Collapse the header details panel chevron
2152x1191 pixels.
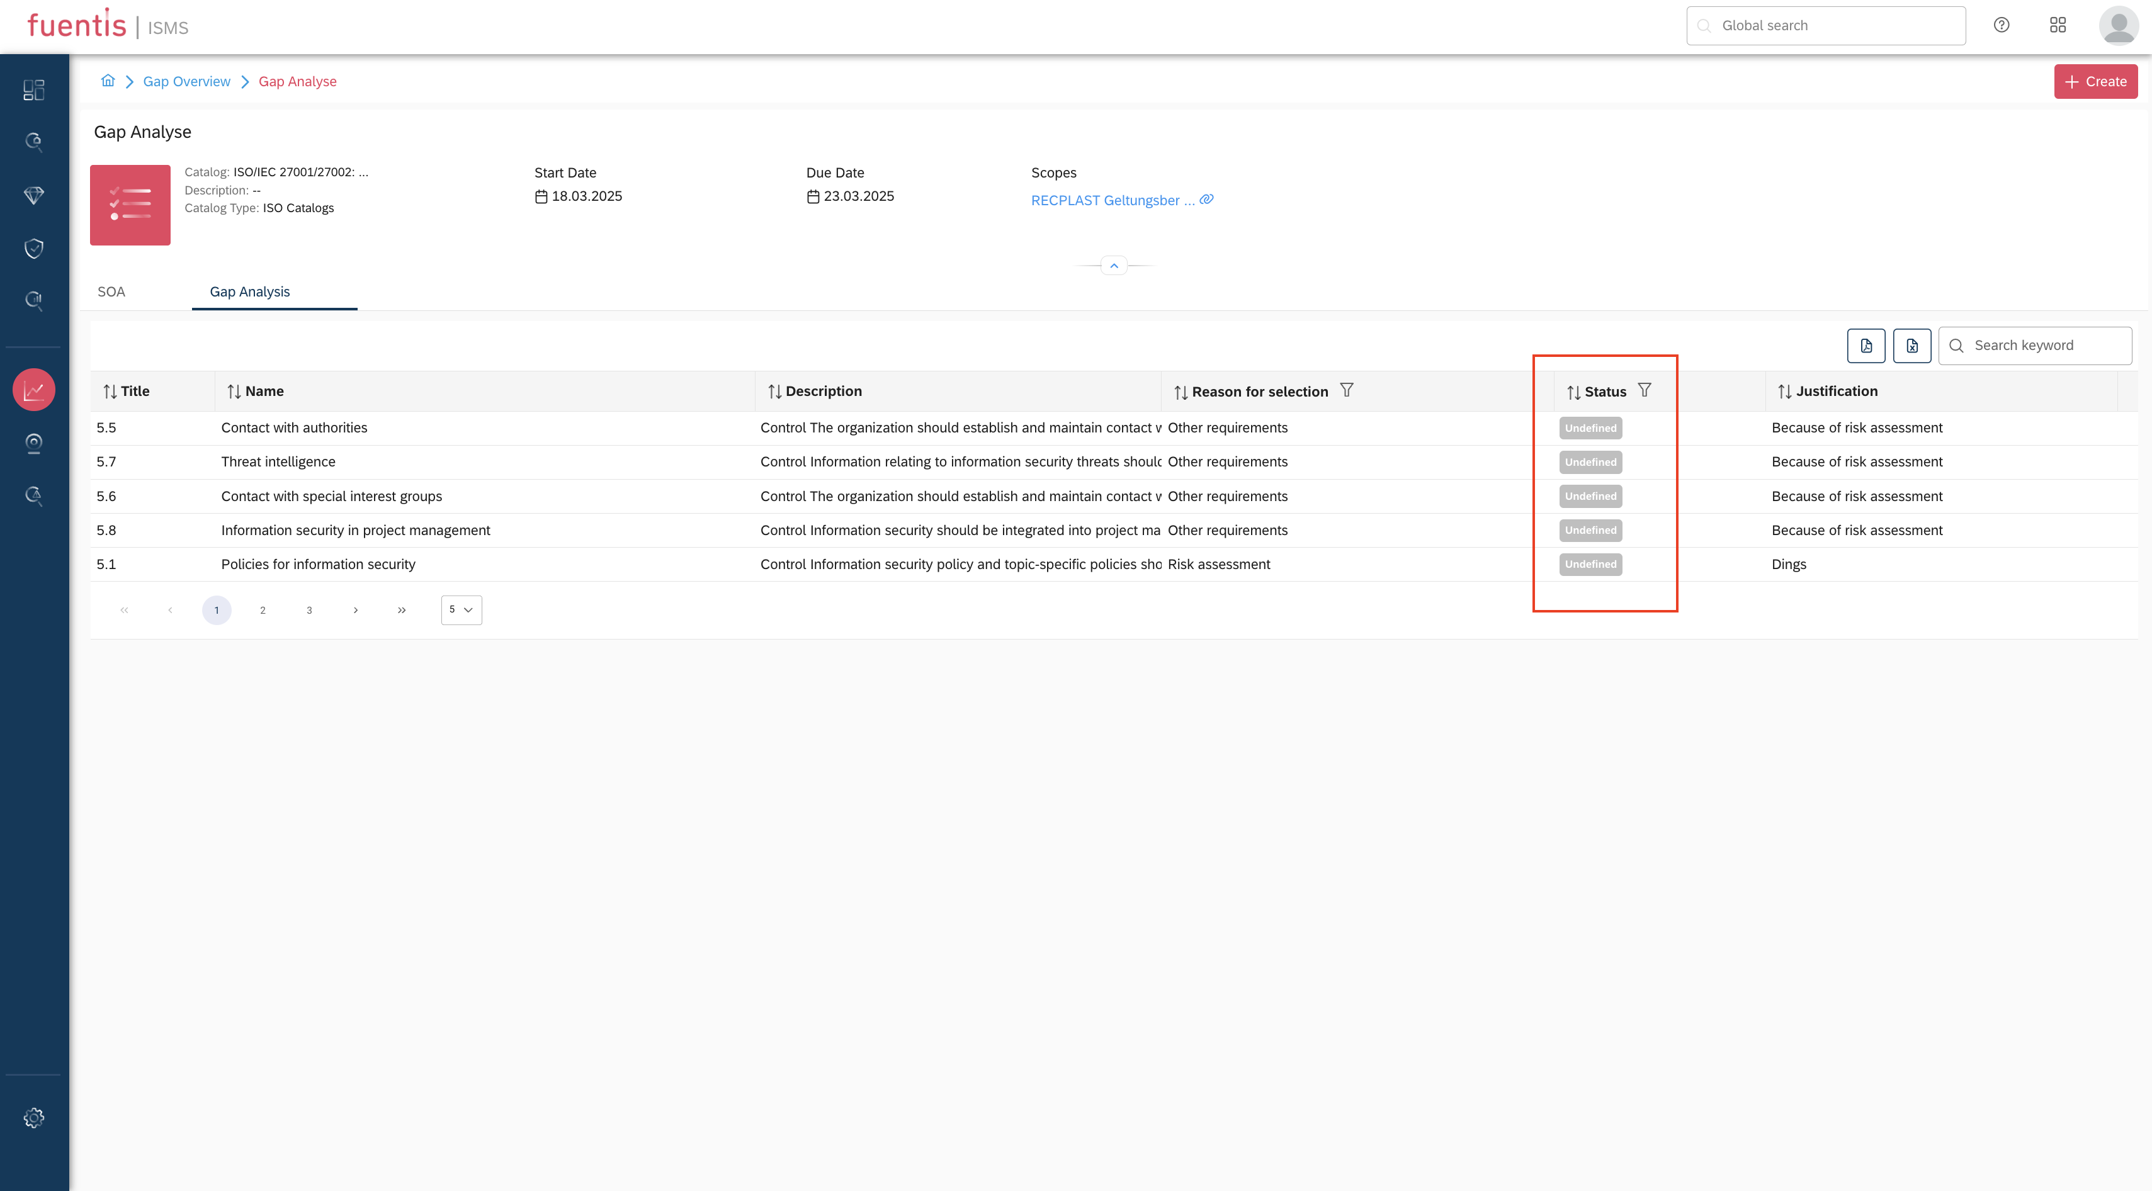tap(1114, 266)
